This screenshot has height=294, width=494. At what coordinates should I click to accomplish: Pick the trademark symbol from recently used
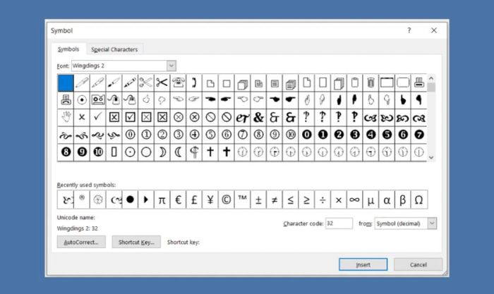pos(242,200)
